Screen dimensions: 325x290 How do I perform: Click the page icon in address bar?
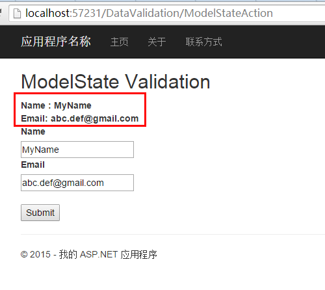click(17, 14)
